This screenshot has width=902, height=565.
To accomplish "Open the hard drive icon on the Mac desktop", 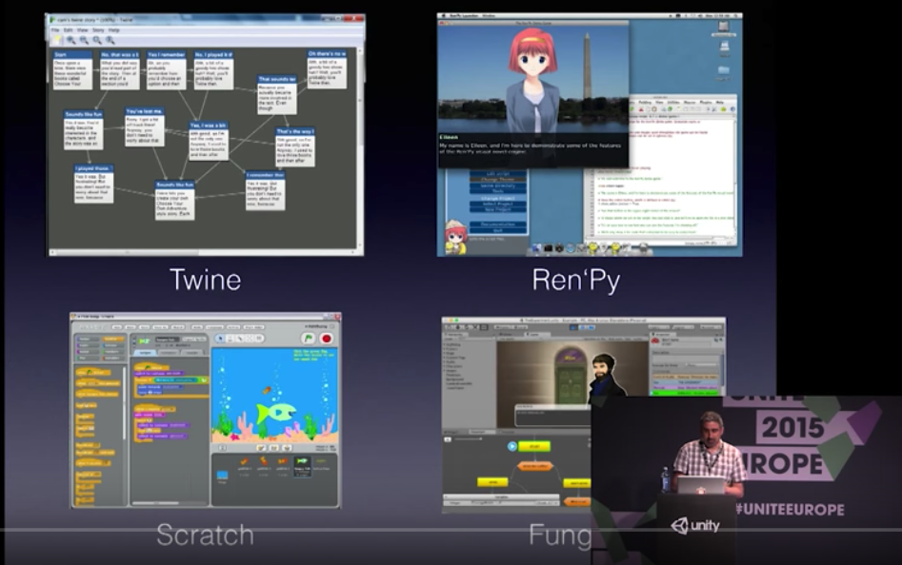I will (x=723, y=29).
